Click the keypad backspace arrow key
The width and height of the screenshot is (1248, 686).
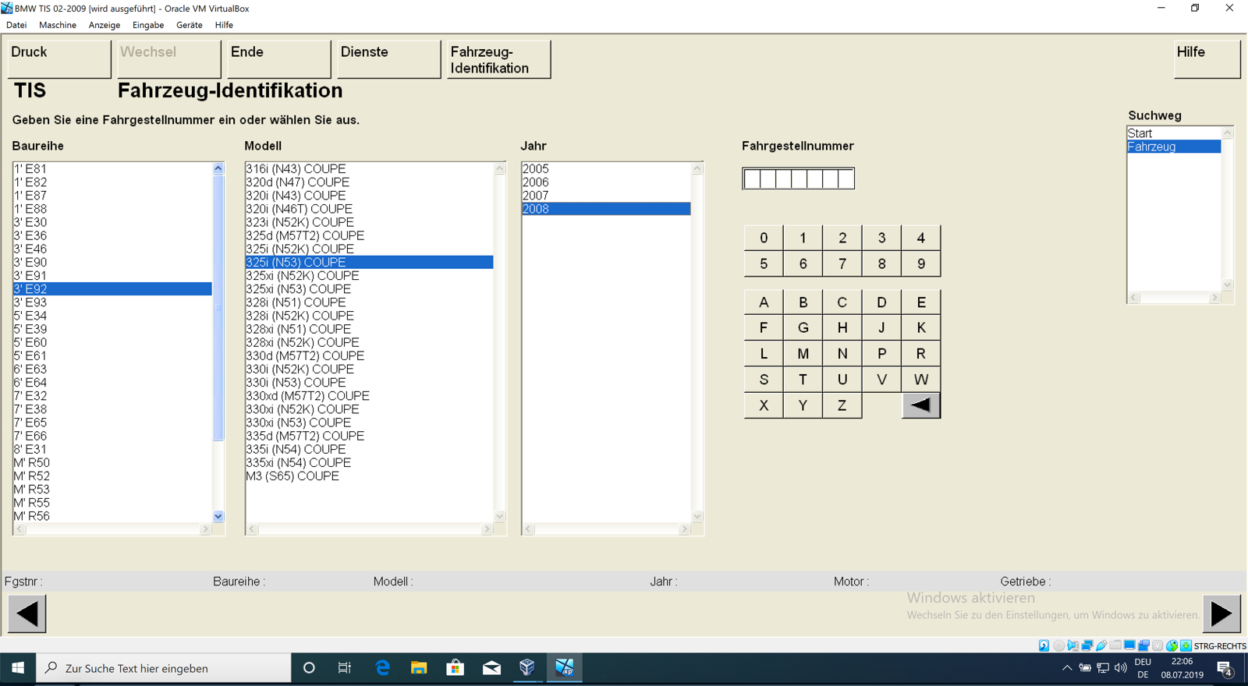click(920, 405)
